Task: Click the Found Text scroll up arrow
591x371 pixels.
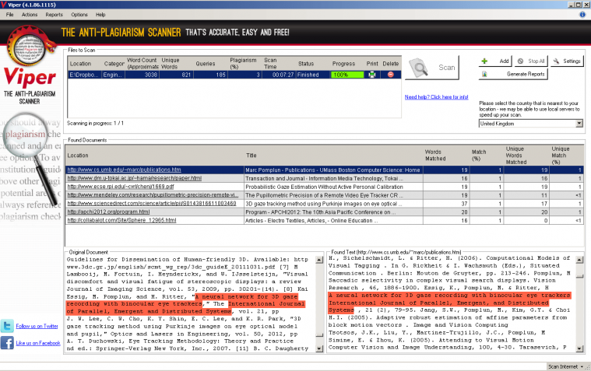Action: [579, 260]
